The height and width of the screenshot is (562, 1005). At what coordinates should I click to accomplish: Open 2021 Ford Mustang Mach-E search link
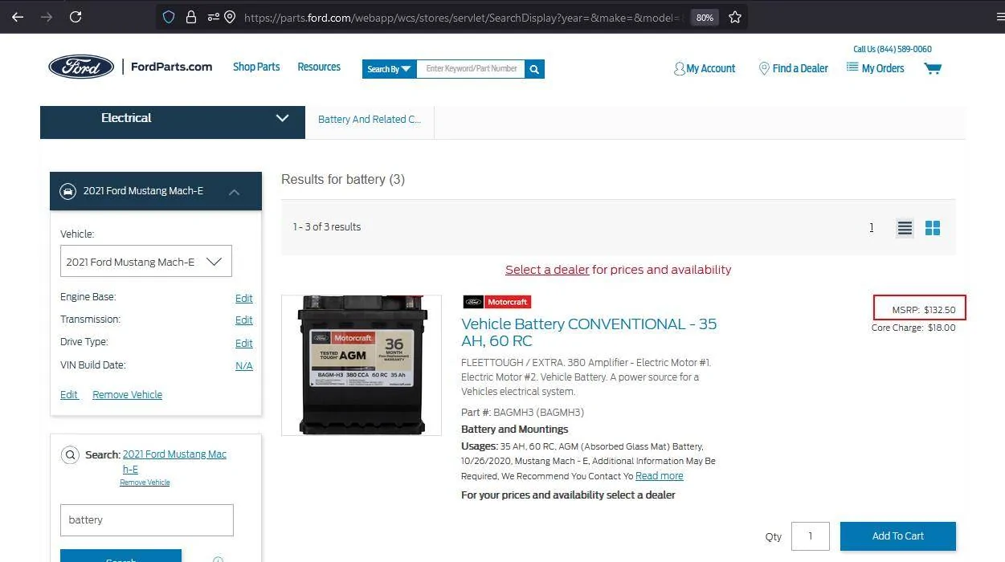(x=174, y=462)
